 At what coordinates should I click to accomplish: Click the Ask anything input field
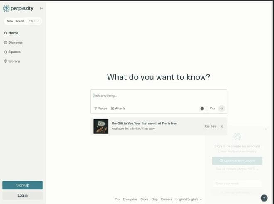pos(158,96)
